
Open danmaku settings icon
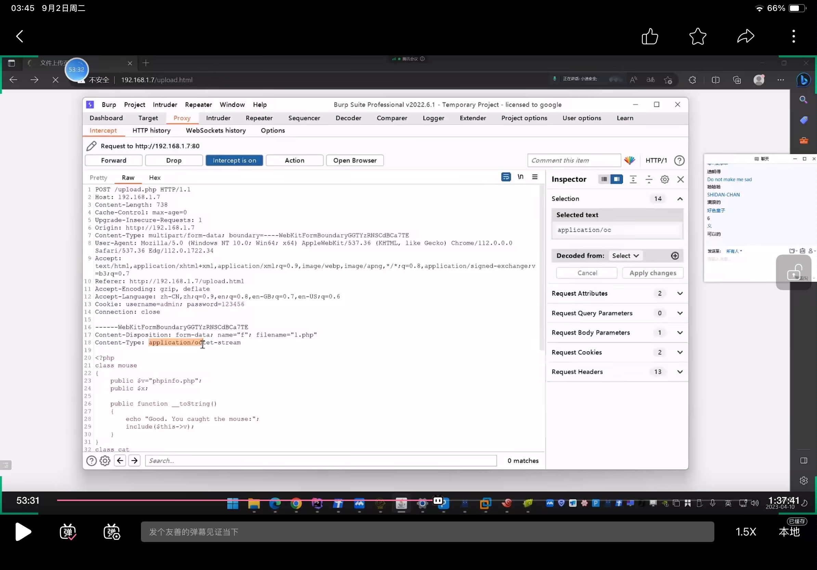(112, 532)
